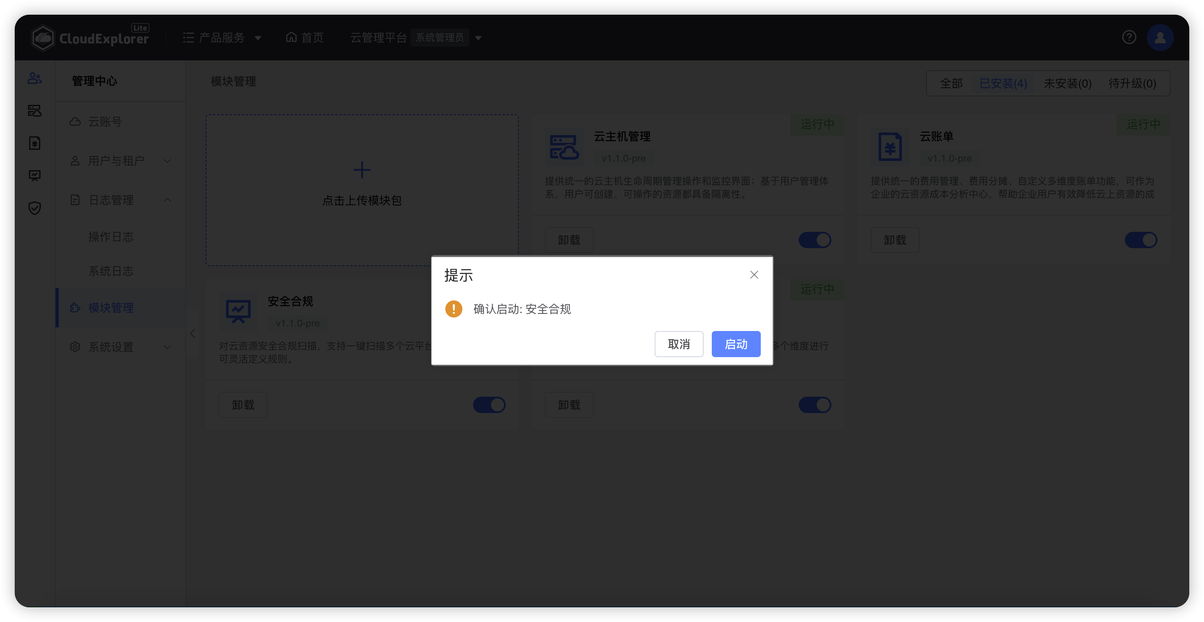The width and height of the screenshot is (1204, 622).
Task: Click the 安全合规 module icon
Action: point(238,312)
